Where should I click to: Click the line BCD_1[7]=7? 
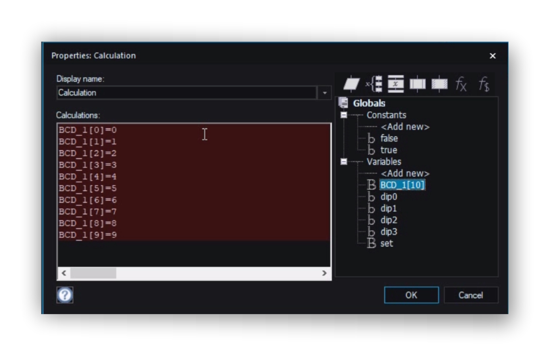click(x=88, y=212)
